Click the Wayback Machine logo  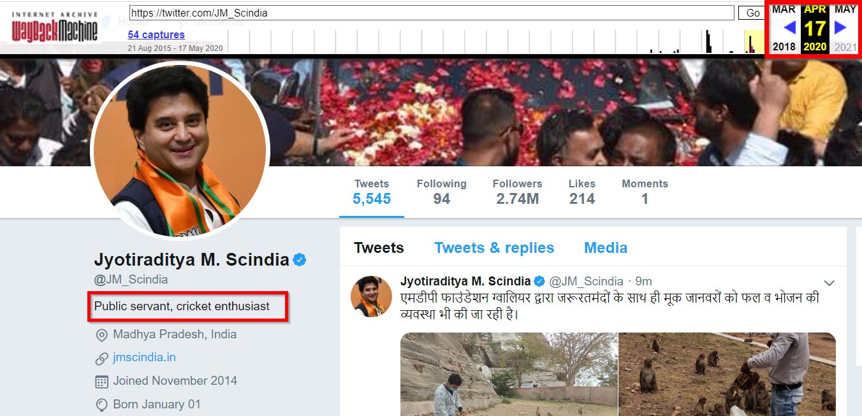[x=55, y=27]
